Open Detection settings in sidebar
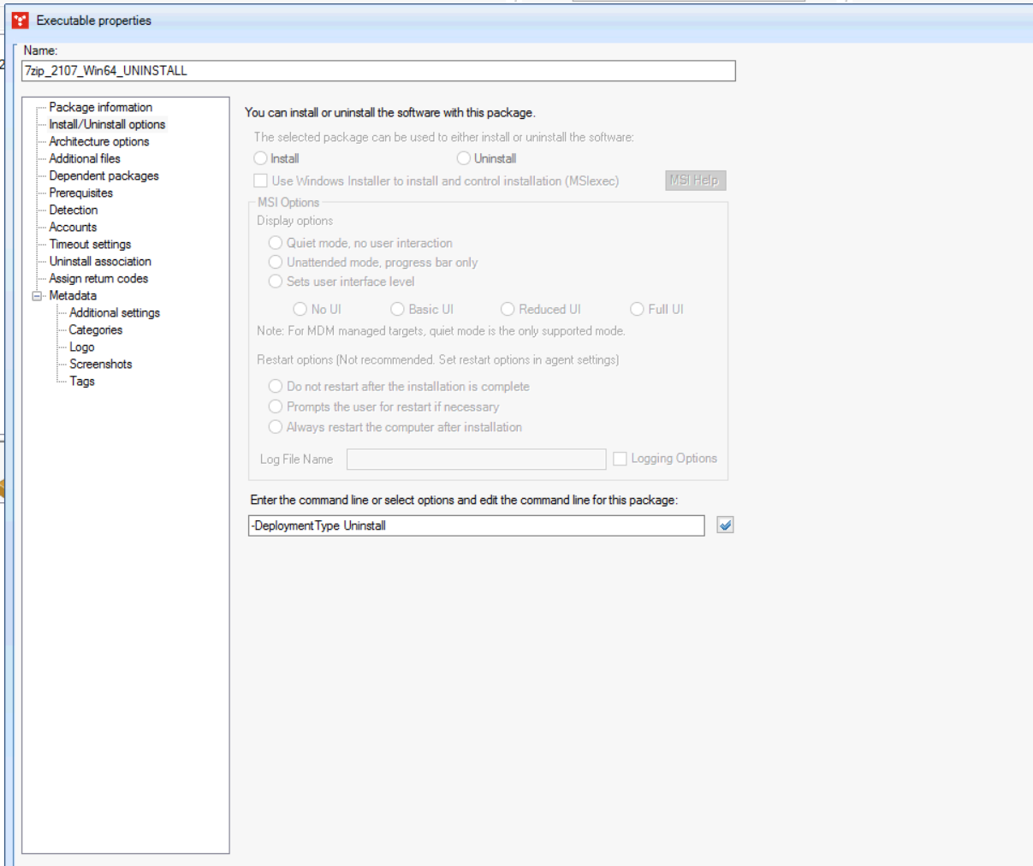Image resolution: width=1033 pixels, height=866 pixels. (74, 210)
